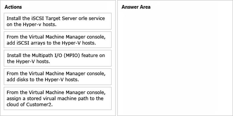This screenshot has height=116, width=233.
Task: Click the words 'the Hyper-V hosts.' in MPIO action
Action: pyautogui.click(x=28, y=61)
